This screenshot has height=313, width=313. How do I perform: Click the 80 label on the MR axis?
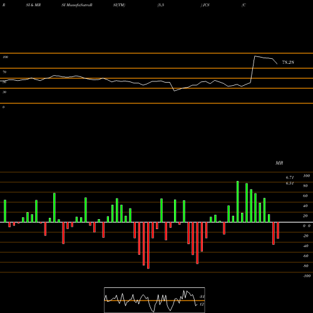click(305, 186)
